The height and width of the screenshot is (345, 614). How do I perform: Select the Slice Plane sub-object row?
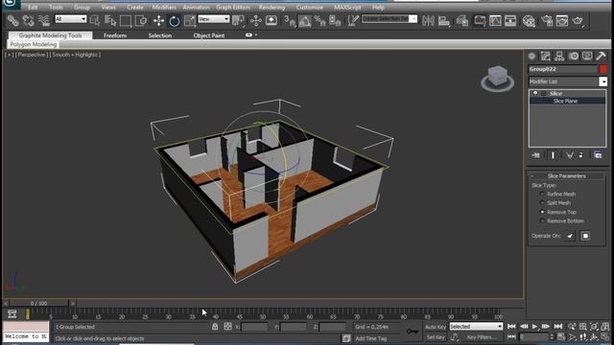point(567,101)
